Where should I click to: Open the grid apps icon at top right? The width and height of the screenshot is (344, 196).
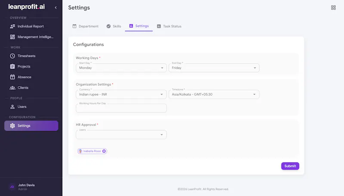tap(333, 8)
